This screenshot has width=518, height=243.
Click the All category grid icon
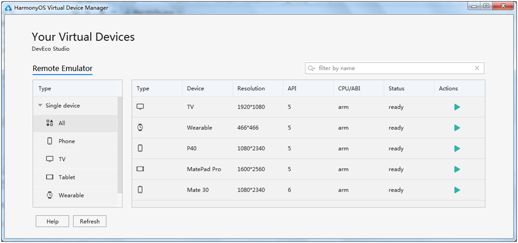(50, 123)
